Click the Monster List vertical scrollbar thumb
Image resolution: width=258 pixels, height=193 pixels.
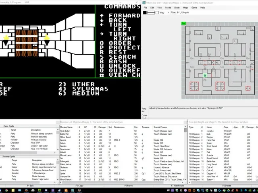point(185,130)
